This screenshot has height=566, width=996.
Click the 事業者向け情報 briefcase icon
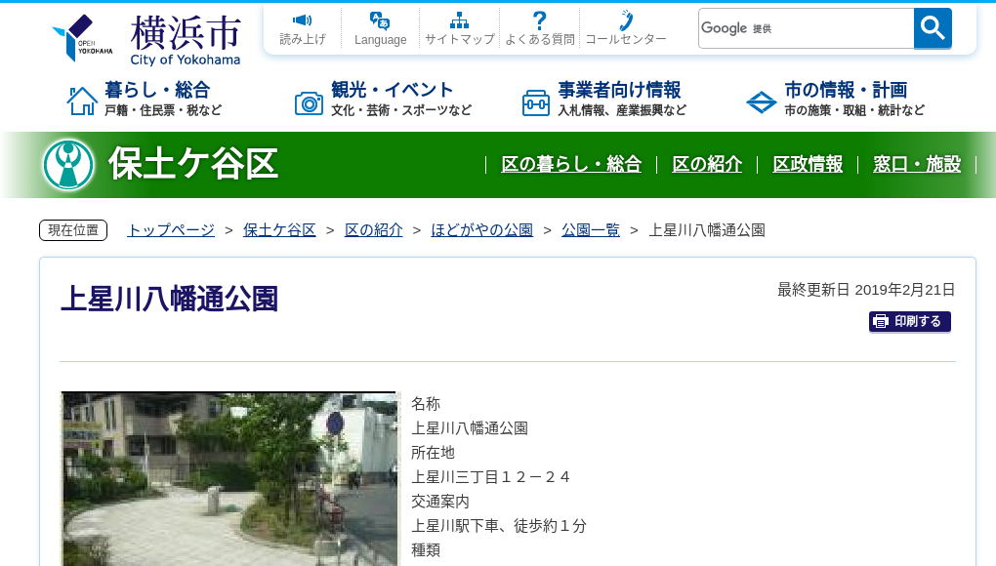point(535,101)
